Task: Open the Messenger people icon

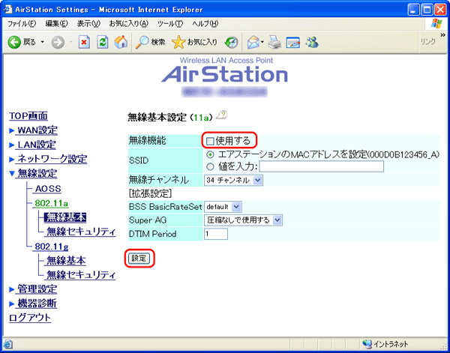Action: [x=312, y=43]
